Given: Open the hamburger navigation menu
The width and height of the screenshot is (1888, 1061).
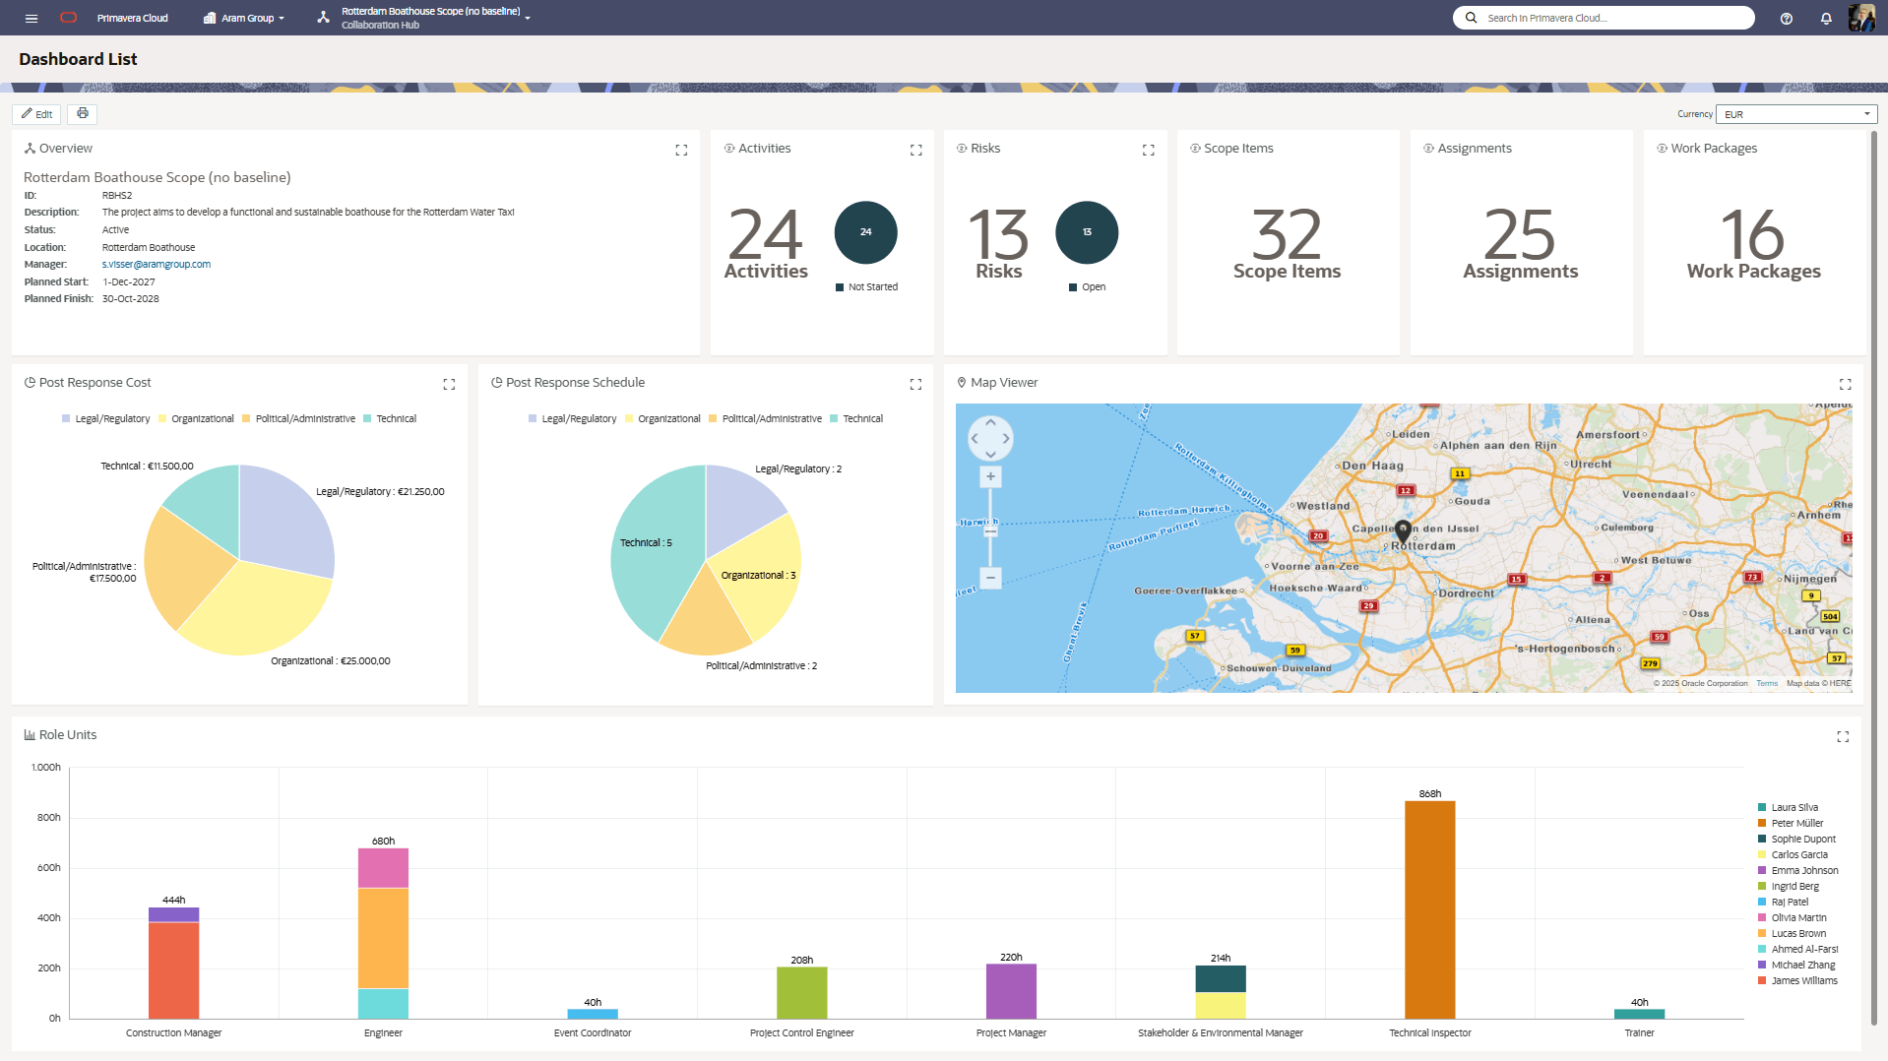Looking at the screenshot, I should 31,18.
